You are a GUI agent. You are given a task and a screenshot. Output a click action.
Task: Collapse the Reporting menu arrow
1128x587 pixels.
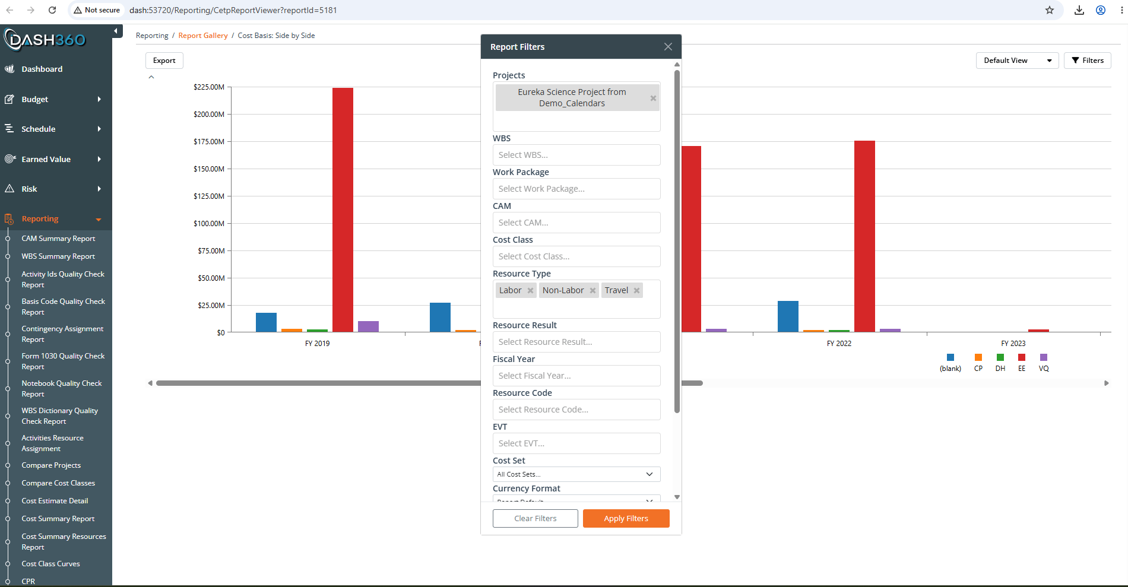99,220
